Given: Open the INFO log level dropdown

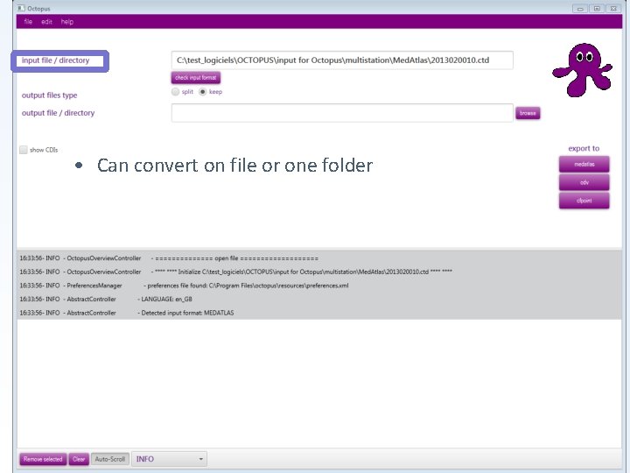Looking at the screenshot, I should 169,459.
